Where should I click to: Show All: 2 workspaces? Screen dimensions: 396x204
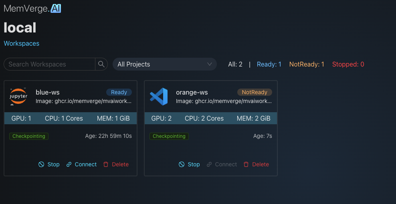click(x=235, y=64)
